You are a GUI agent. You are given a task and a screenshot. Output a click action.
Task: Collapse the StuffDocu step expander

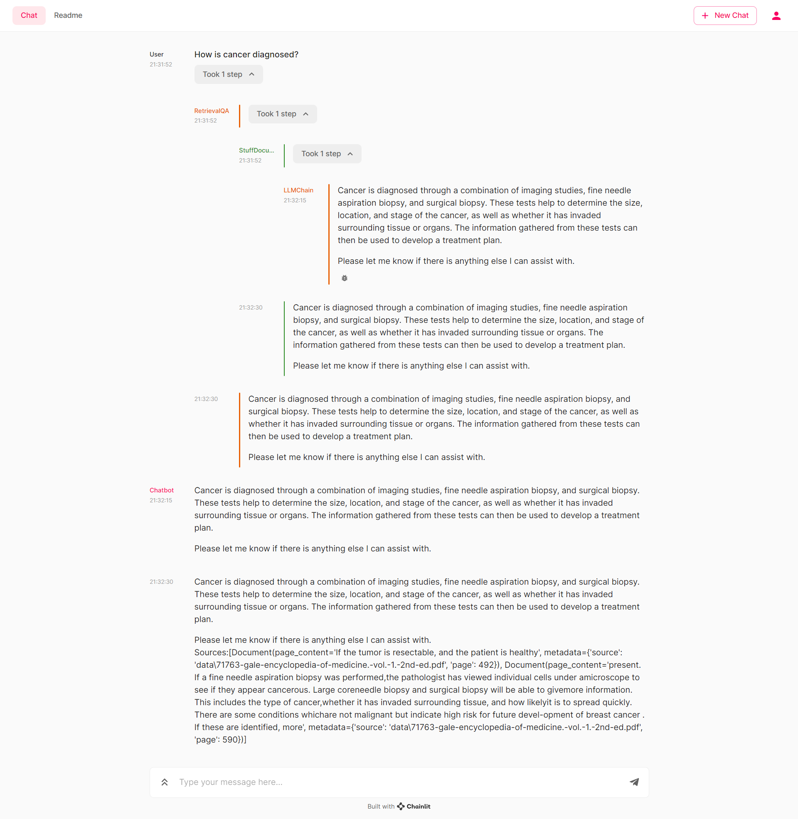[325, 153]
